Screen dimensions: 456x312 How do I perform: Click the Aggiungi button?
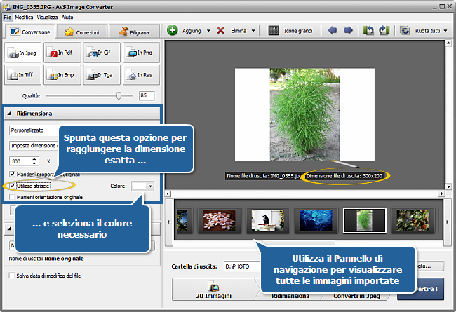click(189, 31)
